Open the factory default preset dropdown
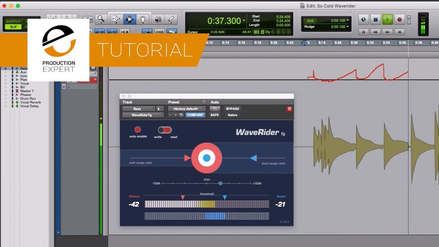Image resolution: width=439 pixels, height=247 pixels. (187, 109)
